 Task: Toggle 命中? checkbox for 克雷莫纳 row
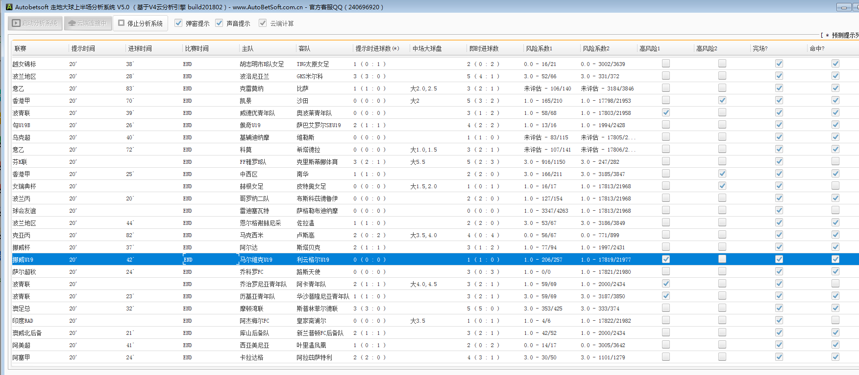pyautogui.click(x=835, y=88)
